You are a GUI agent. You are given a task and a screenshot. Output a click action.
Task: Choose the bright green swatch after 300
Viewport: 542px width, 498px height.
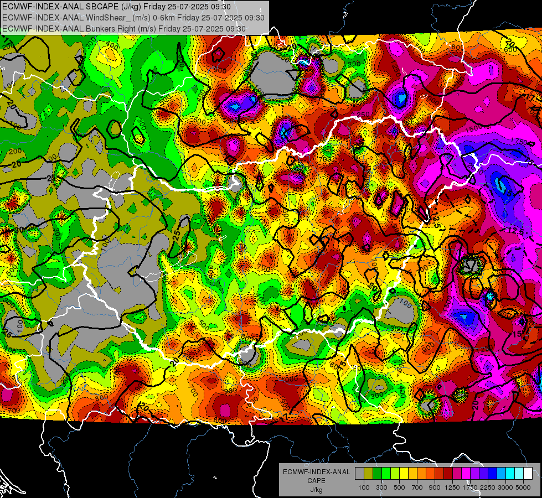coord(386,474)
